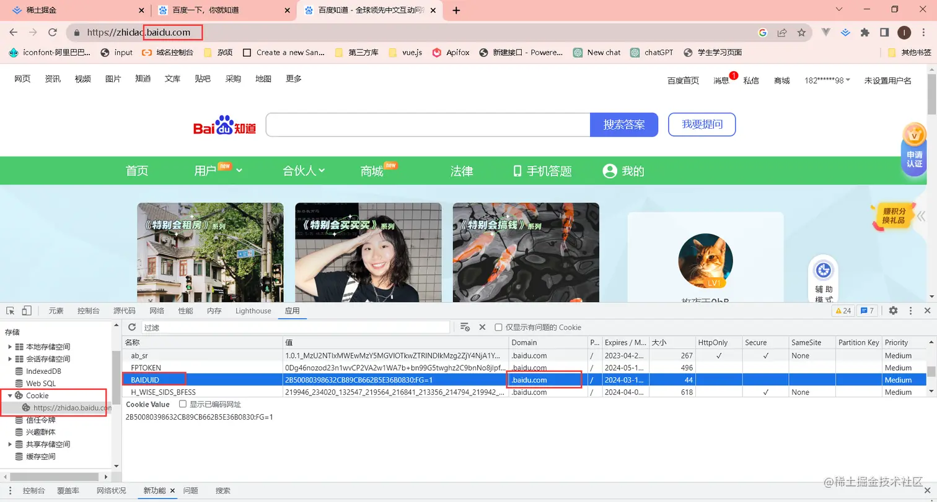Click the cat user avatar
This screenshot has width=937, height=502.
coord(705,261)
